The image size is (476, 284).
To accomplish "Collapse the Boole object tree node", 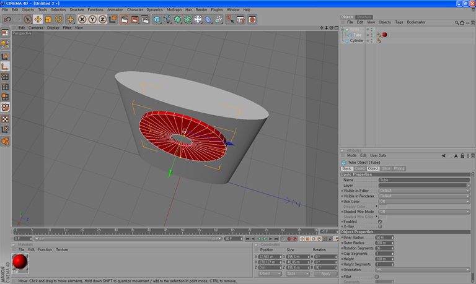I will click(343, 29).
